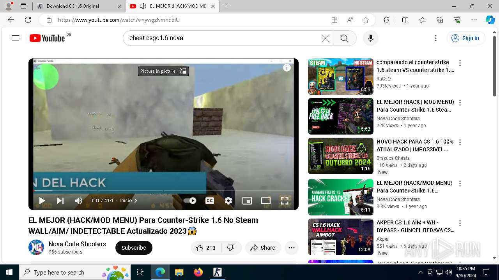Mute the tab via the speaker icon
The height and width of the screenshot is (280, 499).
(x=143, y=6)
